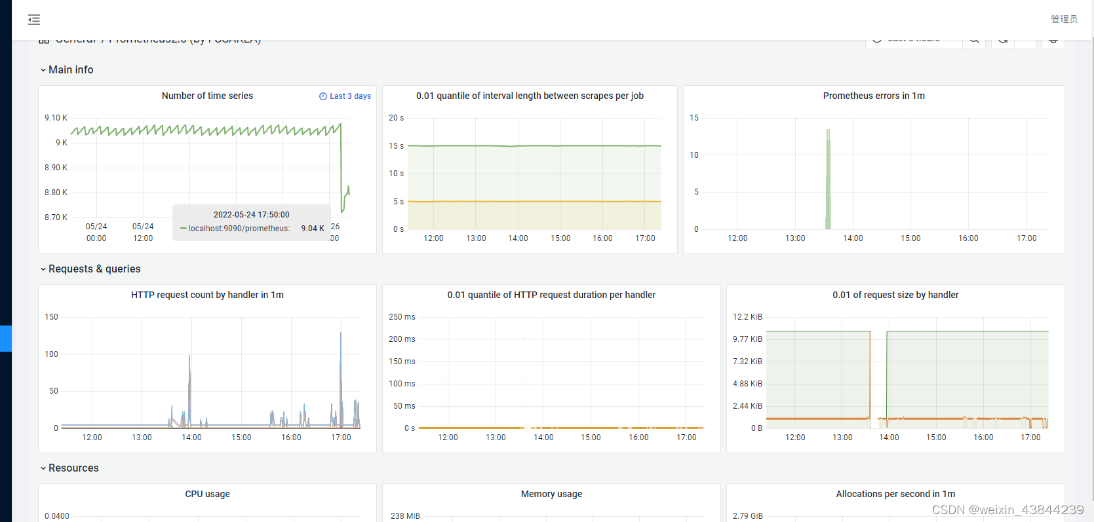Screen dimensions: 1094x522
Task: Click the Last 3 days time override
Action: pyautogui.click(x=345, y=96)
